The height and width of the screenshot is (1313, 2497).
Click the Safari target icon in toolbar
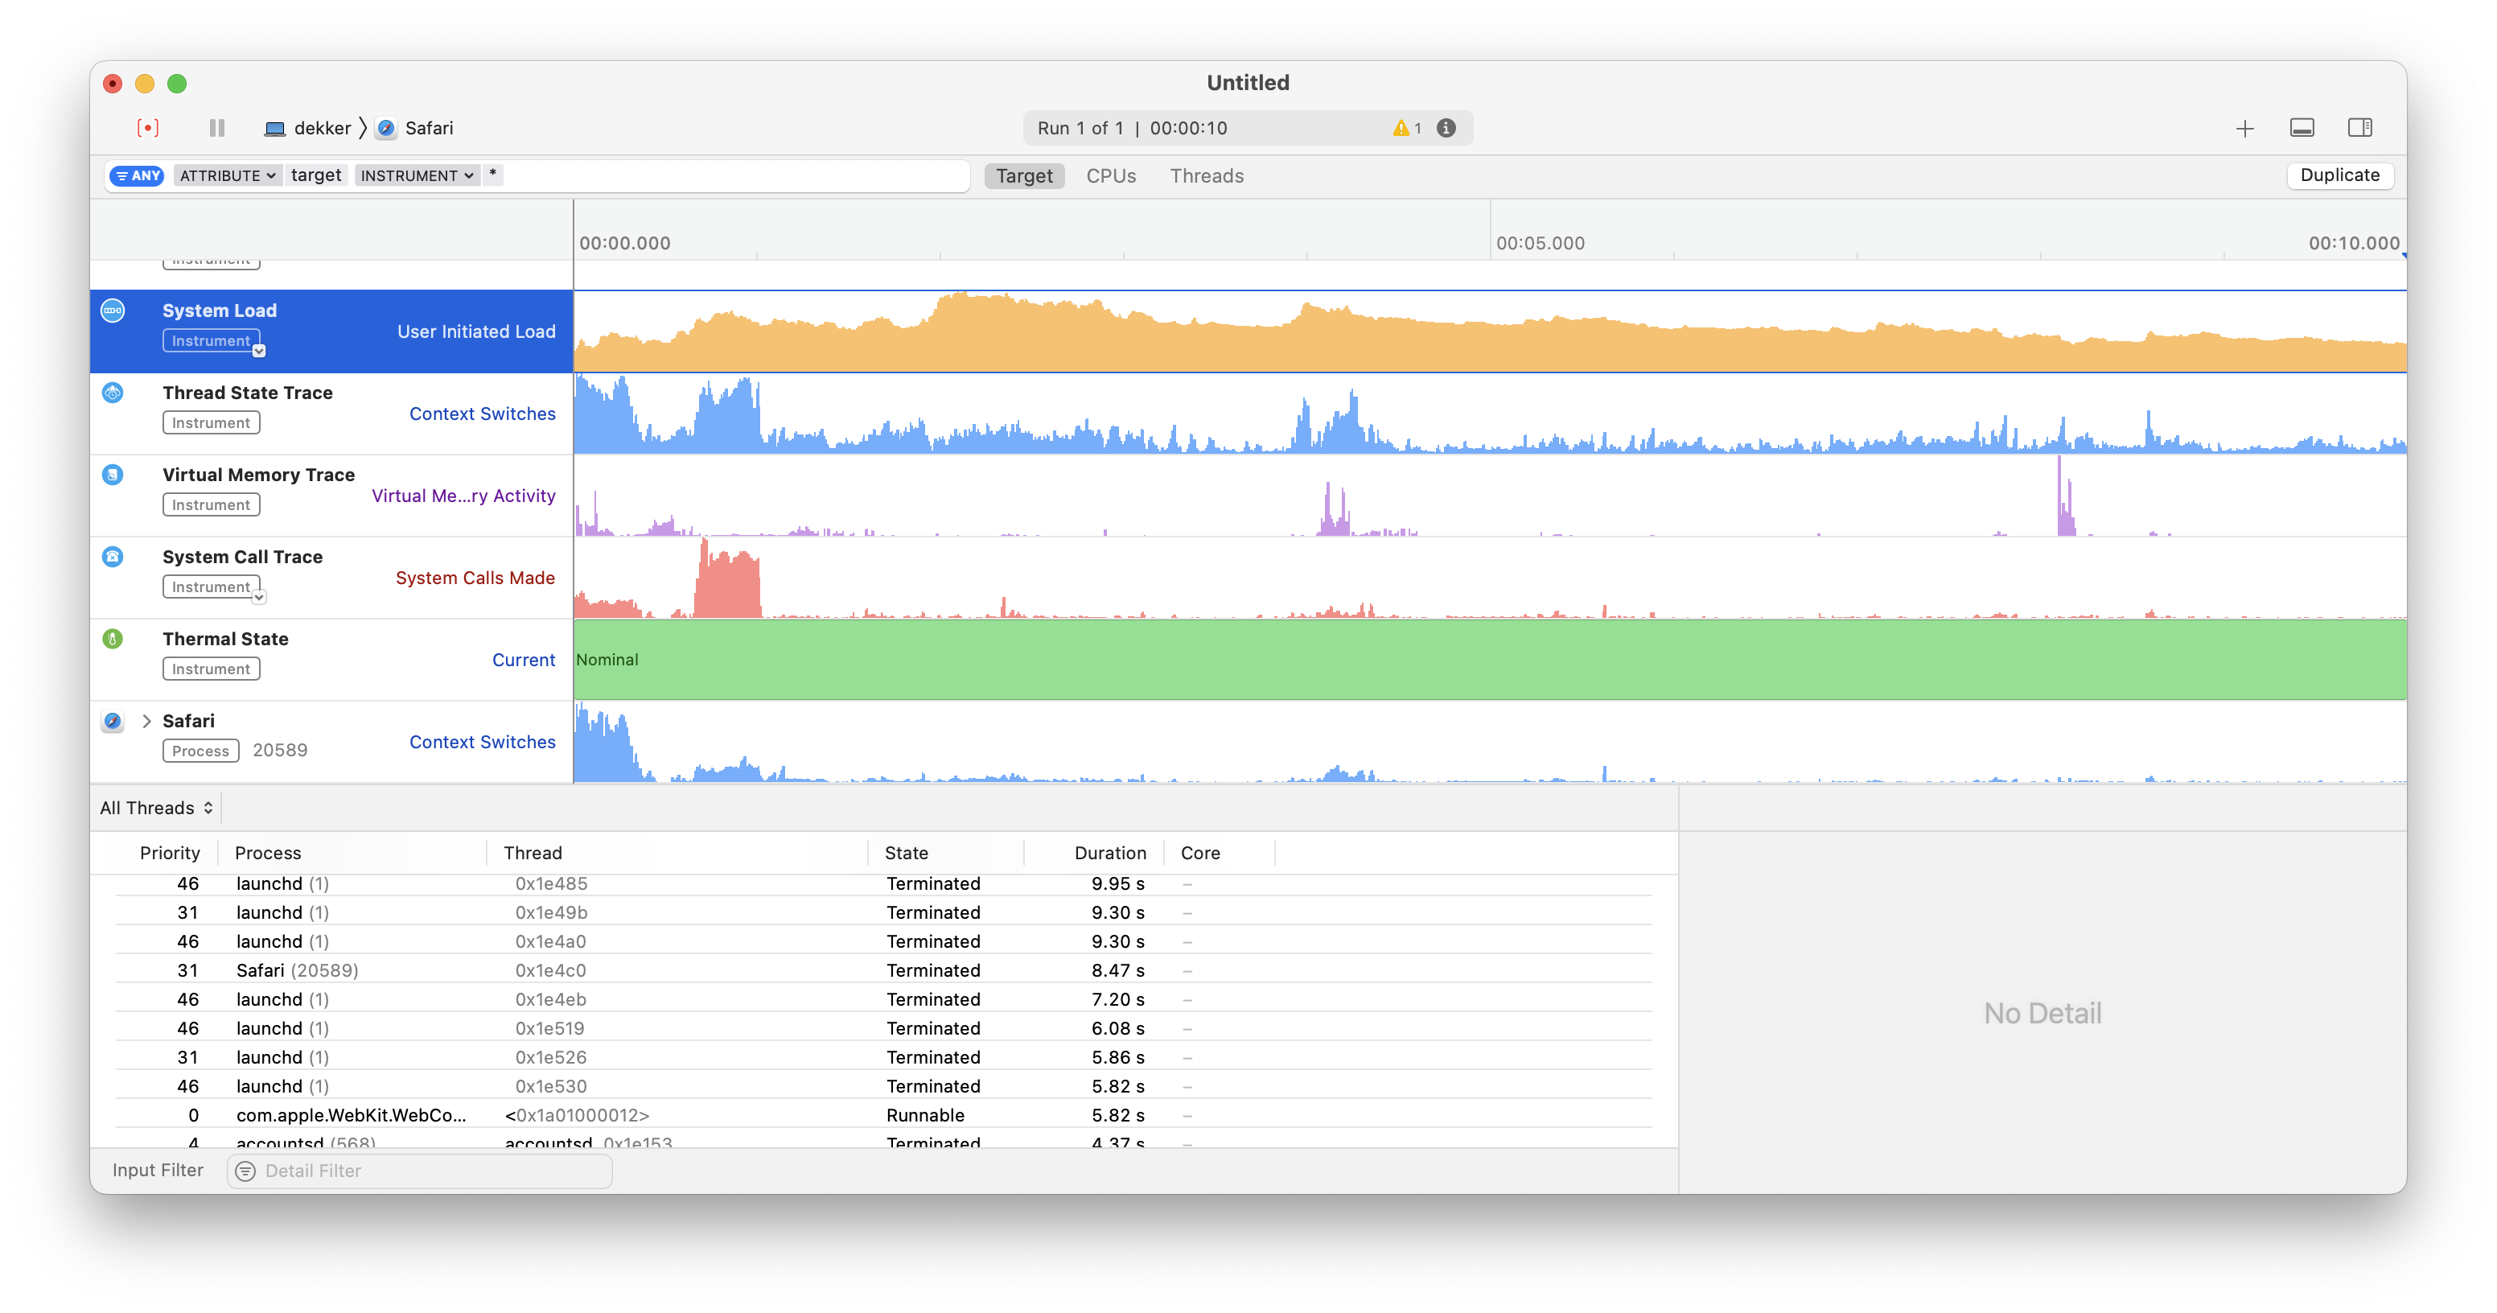click(386, 128)
